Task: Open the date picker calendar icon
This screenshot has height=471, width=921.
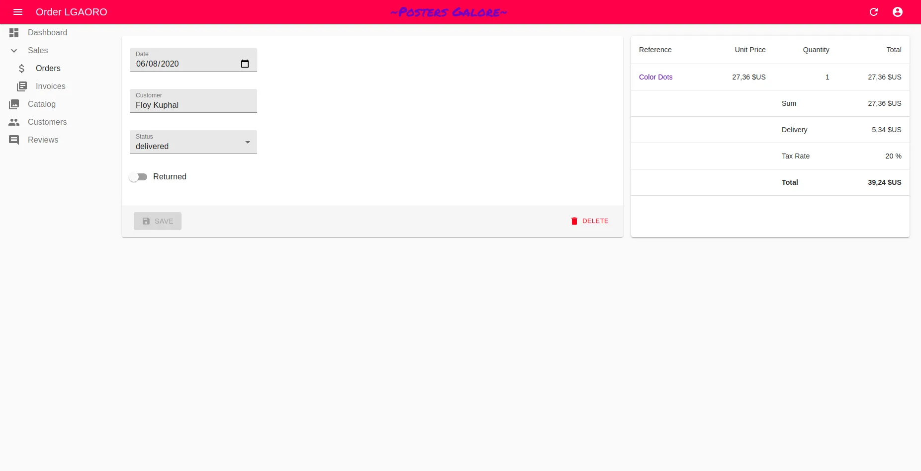Action: pos(245,64)
